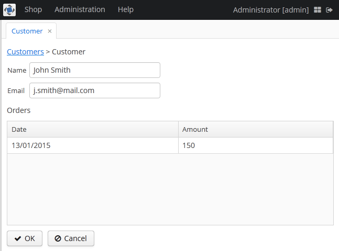Click the Administrator [admin] user label
The height and width of the screenshot is (251, 339).
tap(270, 10)
